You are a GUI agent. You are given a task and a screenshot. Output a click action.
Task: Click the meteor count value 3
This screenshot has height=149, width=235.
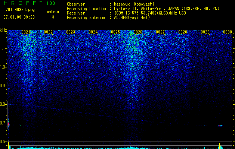click(53, 17)
